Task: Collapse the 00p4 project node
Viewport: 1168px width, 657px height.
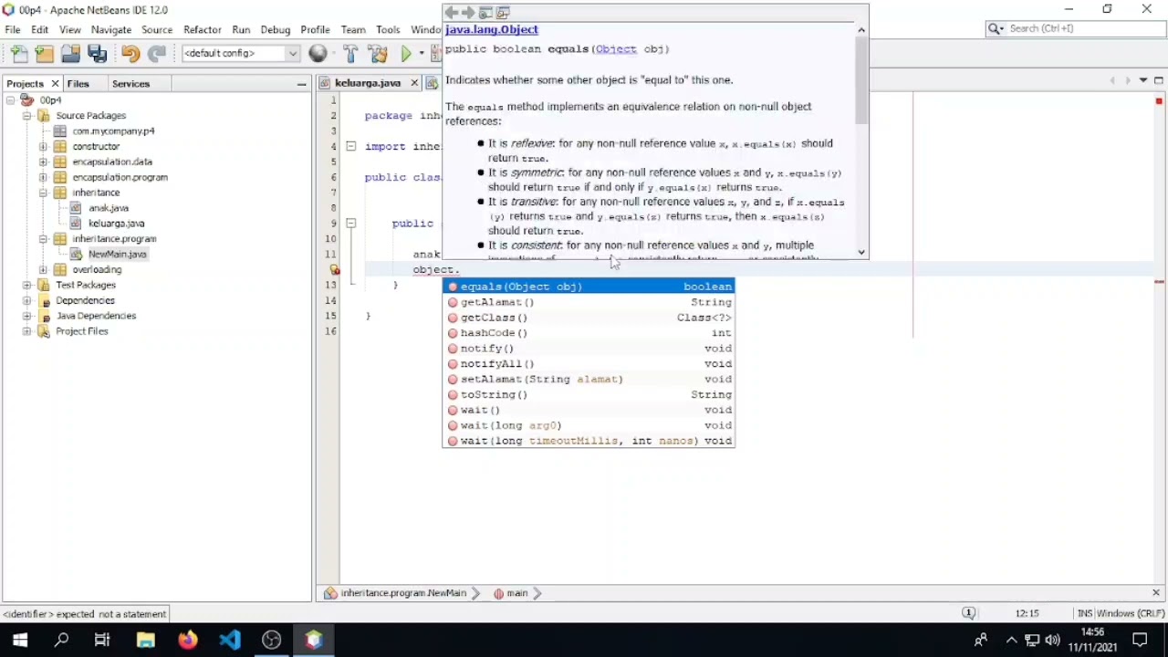Action: [11, 100]
